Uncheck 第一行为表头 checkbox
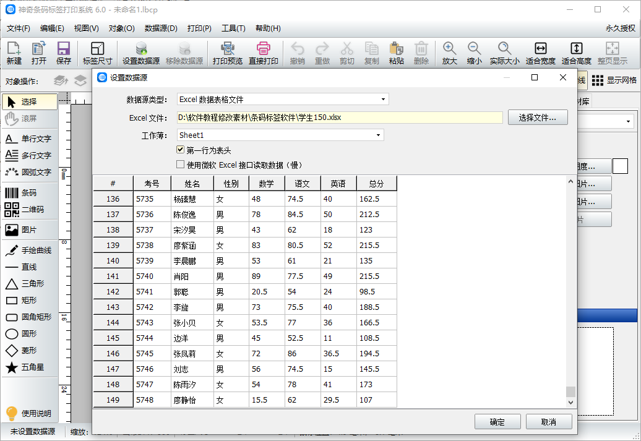Viewport: 641px width, 441px height. [x=181, y=150]
